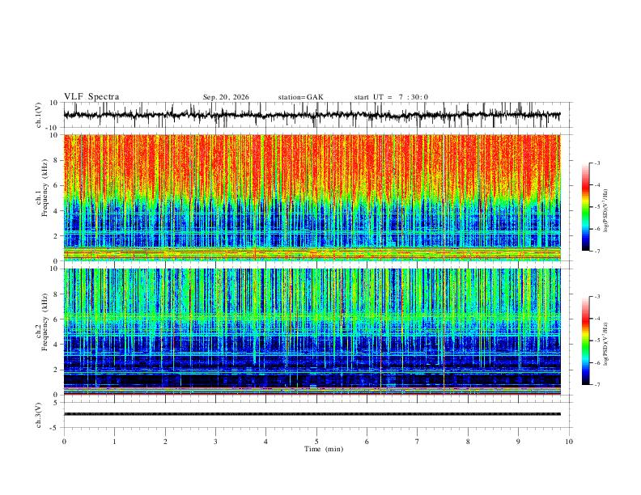The image size is (641, 495).
Task: Click the station=GAK label
Action: pos(300,97)
